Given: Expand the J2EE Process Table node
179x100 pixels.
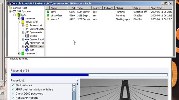Looking at the screenshot, I should [x=23, y=46].
